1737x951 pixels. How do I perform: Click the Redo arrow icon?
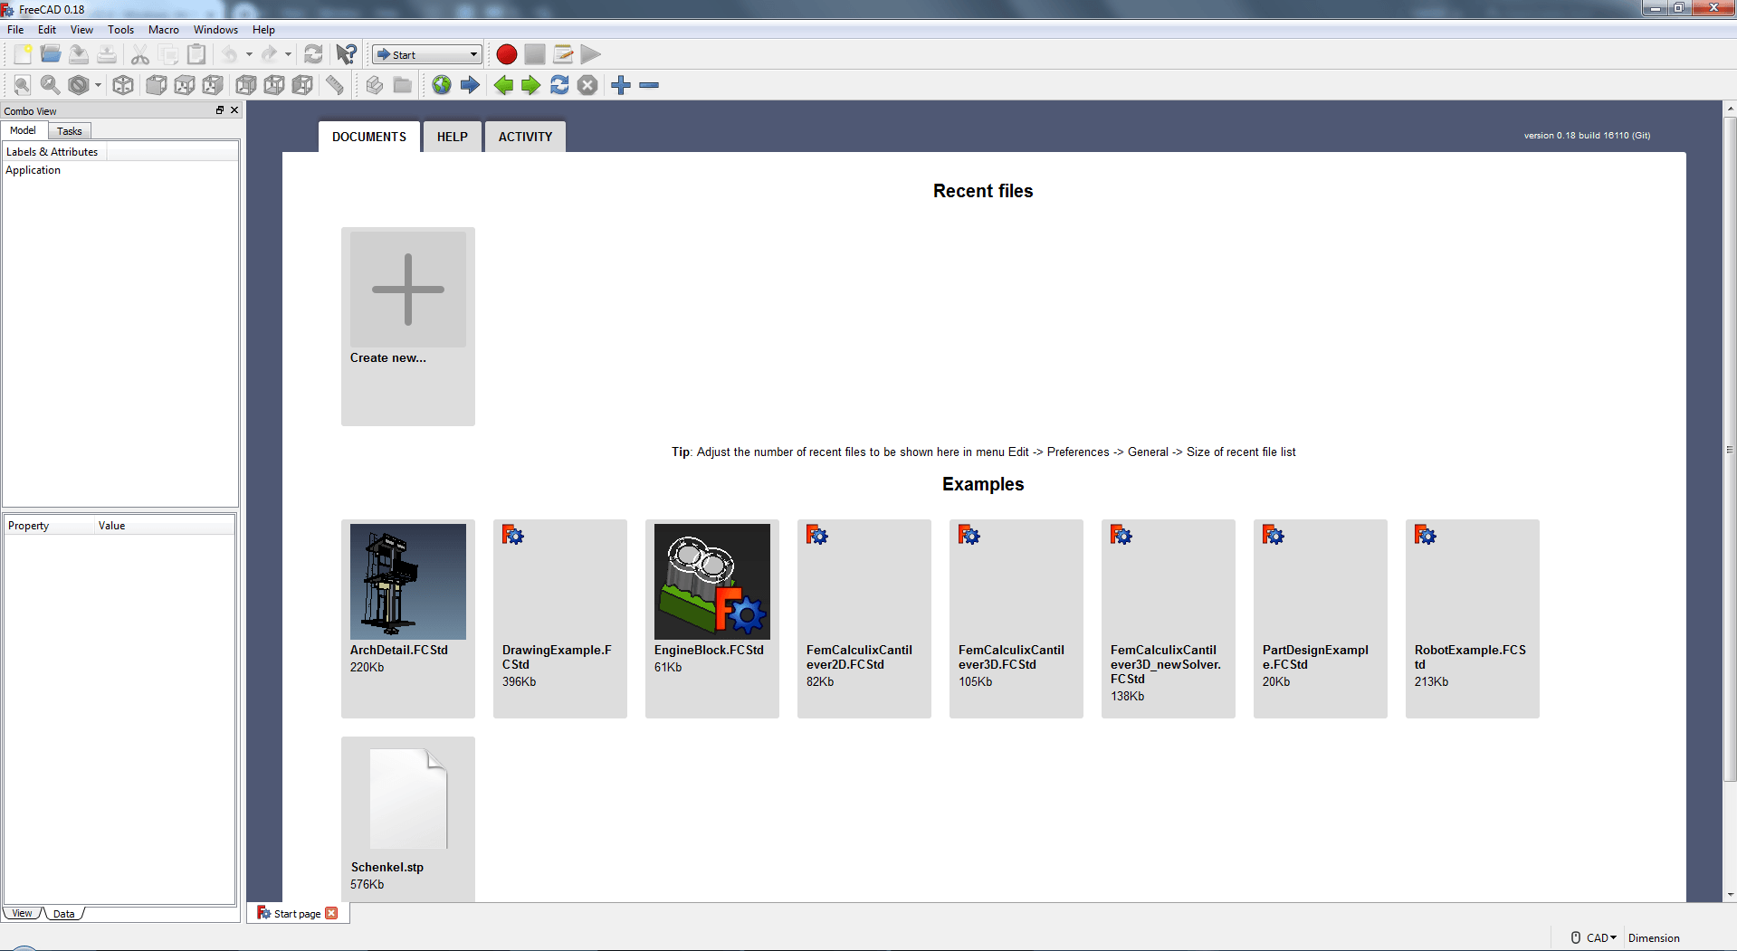pyautogui.click(x=269, y=54)
